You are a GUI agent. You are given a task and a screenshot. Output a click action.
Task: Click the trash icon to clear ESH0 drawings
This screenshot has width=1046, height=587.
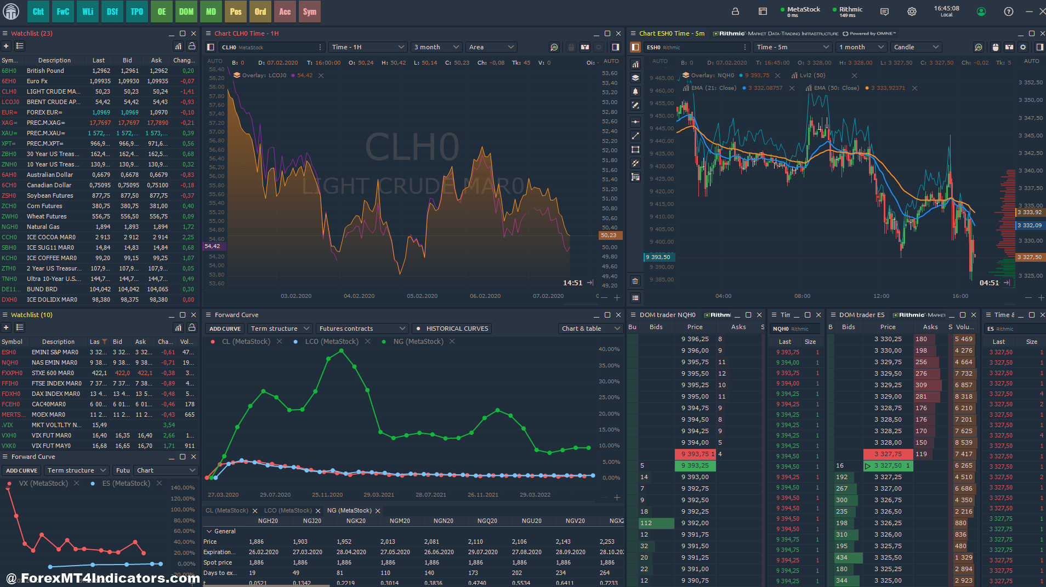635,281
